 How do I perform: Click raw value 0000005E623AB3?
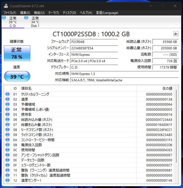point(159,135)
